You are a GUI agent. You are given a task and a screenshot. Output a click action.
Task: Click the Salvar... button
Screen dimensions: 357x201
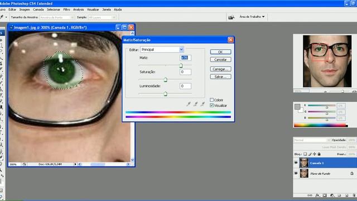[220, 77]
